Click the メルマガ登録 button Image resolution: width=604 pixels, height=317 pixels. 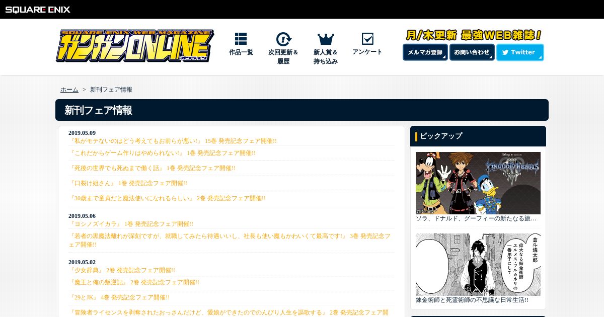[425, 52]
